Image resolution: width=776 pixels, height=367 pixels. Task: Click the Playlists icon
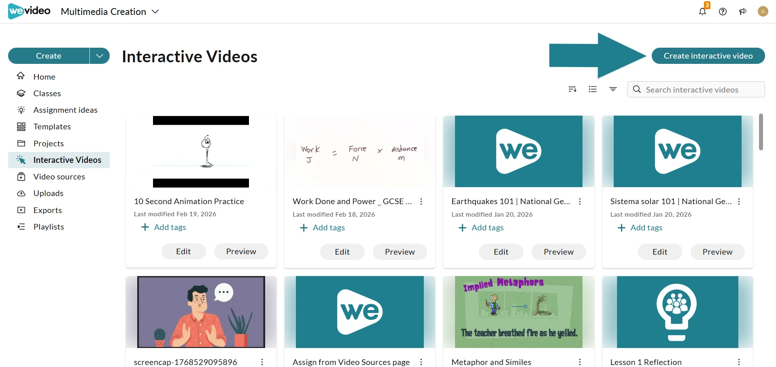(x=21, y=227)
